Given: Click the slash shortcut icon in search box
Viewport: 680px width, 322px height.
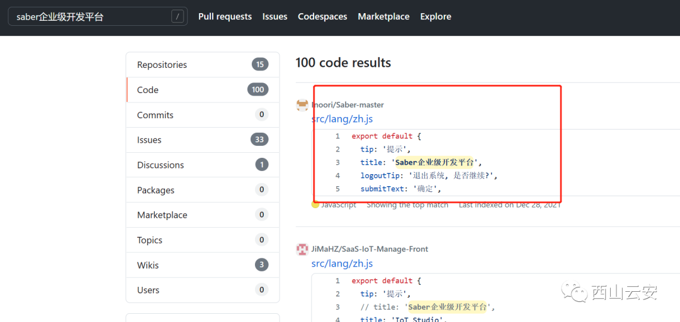Looking at the screenshot, I should (x=178, y=16).
